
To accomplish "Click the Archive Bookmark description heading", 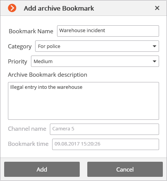I will [48, 75].
